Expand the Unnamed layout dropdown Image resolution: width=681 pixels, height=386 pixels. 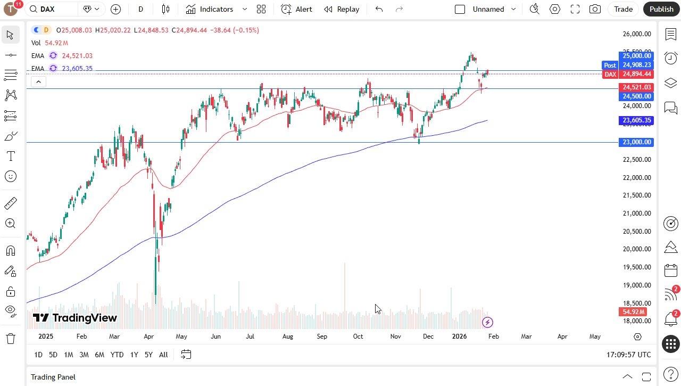tap(513, 9)
